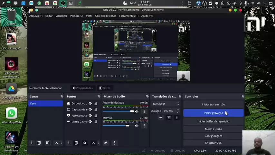Open the Esmaecer transition dropdown
Image resolution: width=275 pixels, height=155 pixels.
tap(166, 104)
